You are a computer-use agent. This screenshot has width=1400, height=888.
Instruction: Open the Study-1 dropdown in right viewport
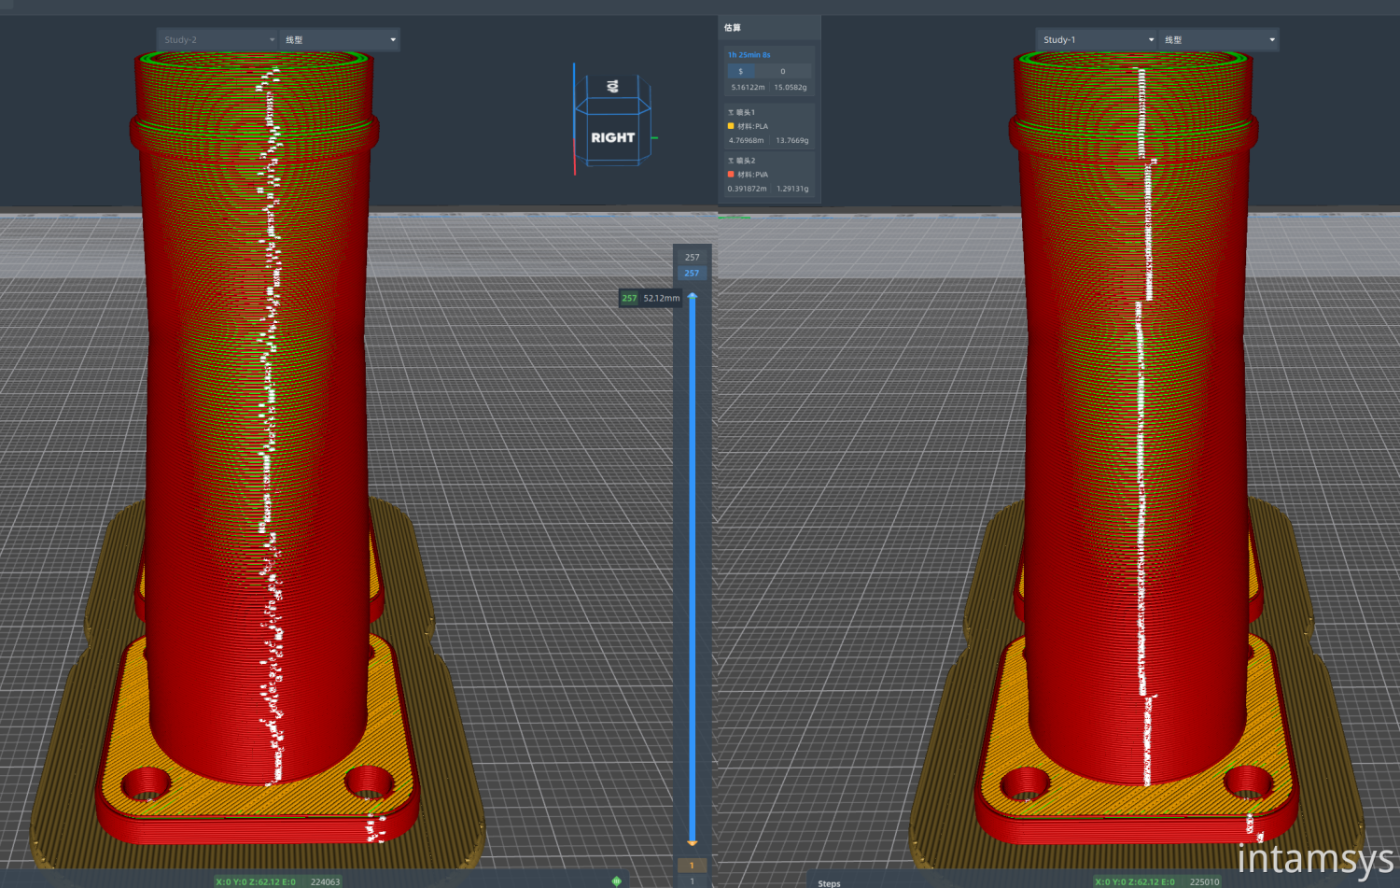(1098, 39)
